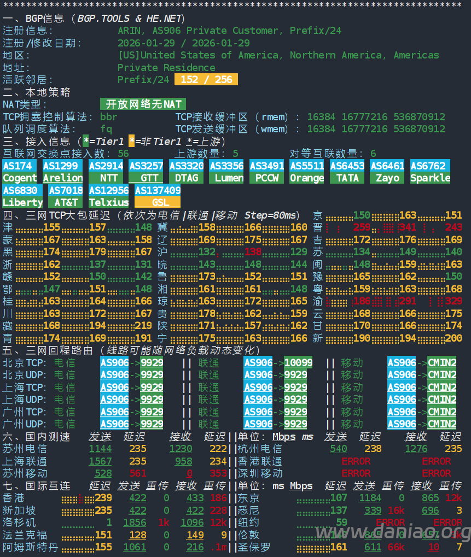Click the 10099 route badge for 北京TCP 联通
Screen dimensions: 471x557
click(x=298, y=362)
